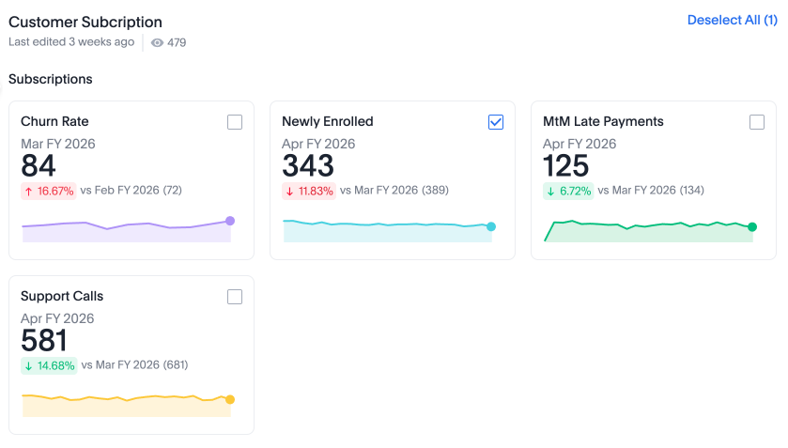Click the green down arrow in MtM Late Payments
Viewport: 788px width, 448px height.
point(551,191)
